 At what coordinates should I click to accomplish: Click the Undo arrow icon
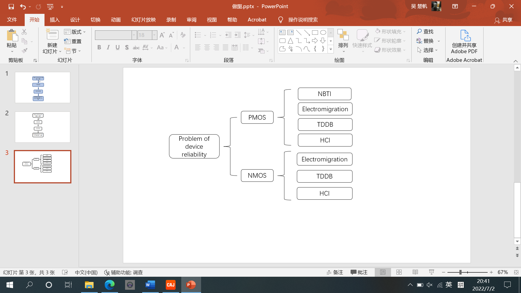(x=23, y=7)
